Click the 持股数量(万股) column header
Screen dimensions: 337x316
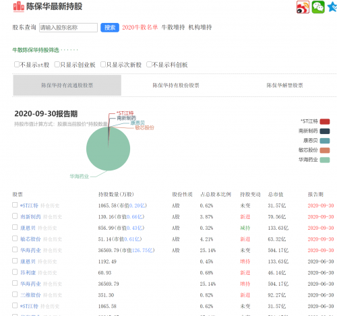pyautogui.click(x=116, y=194)
